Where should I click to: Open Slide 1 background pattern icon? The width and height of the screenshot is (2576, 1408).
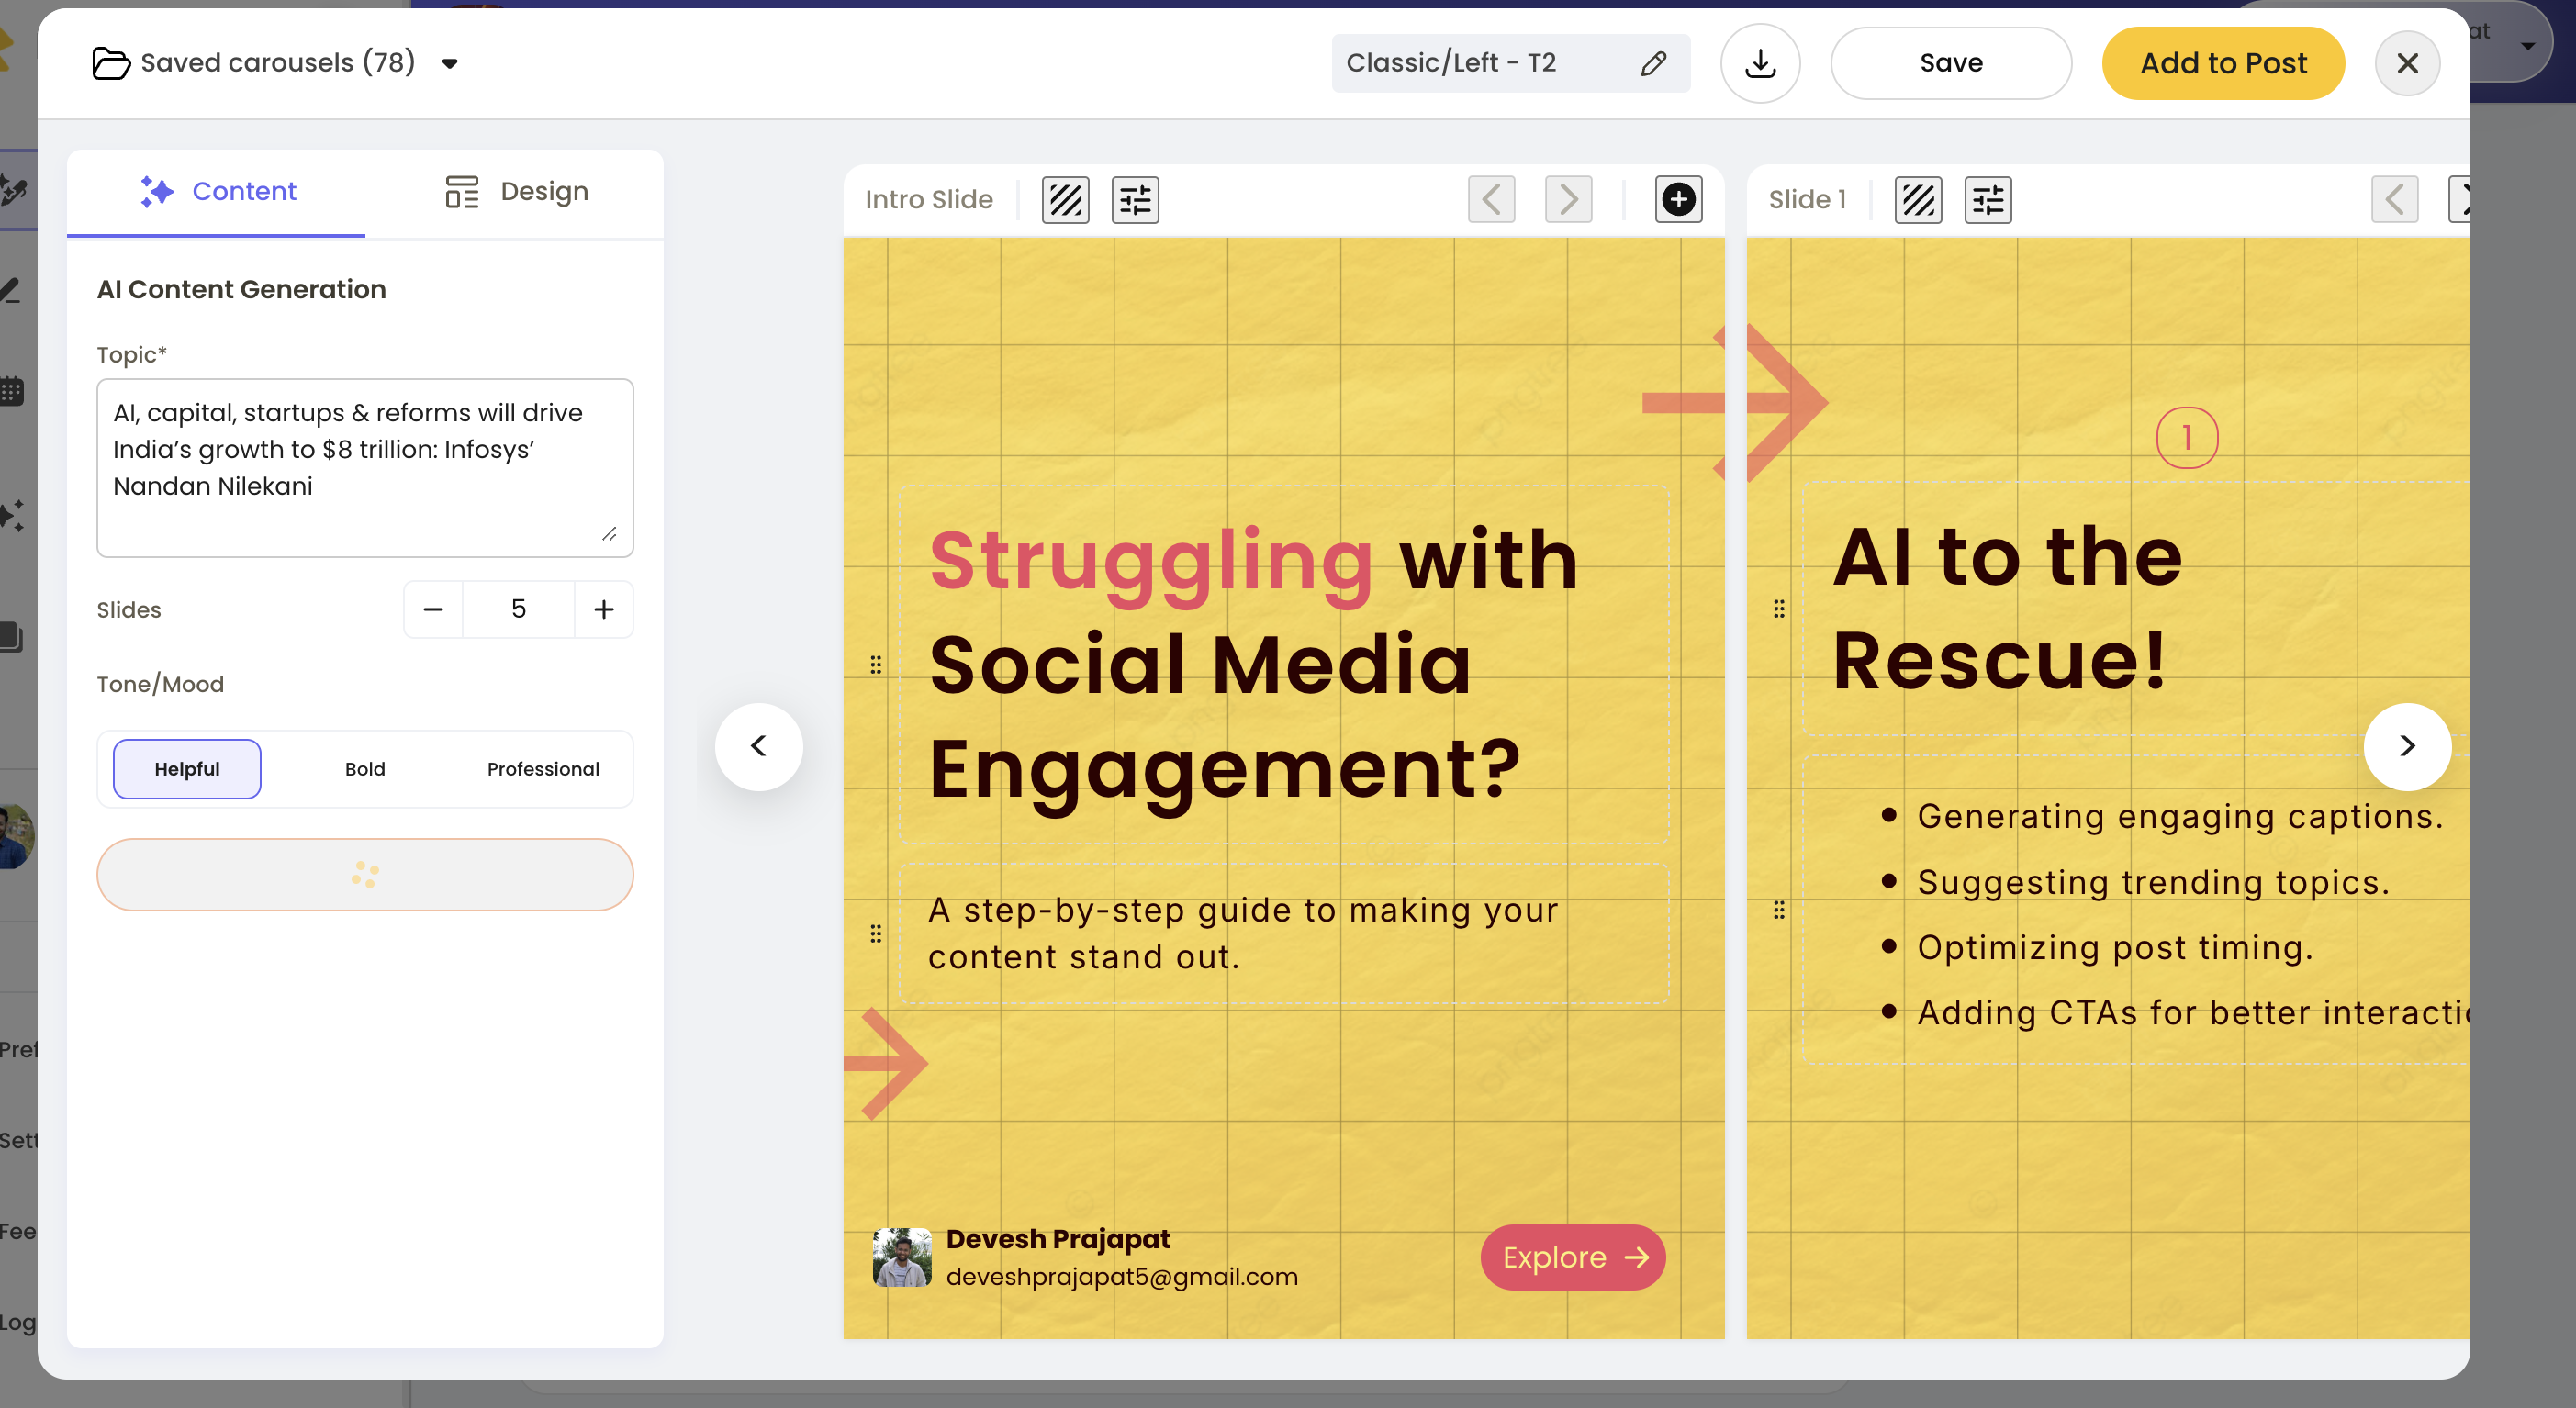point(1918,200)
